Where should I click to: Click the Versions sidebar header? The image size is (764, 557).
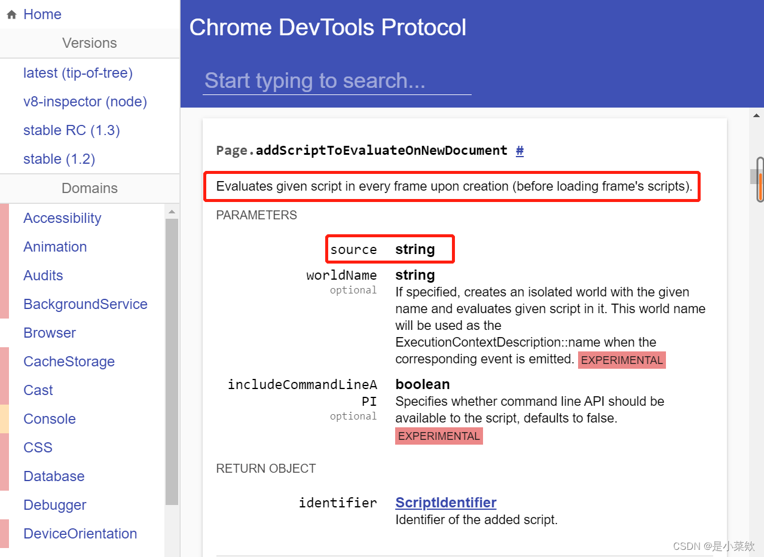pos(90,43)
